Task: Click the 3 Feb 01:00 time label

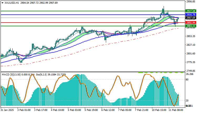Action: [x=24, y=110]
